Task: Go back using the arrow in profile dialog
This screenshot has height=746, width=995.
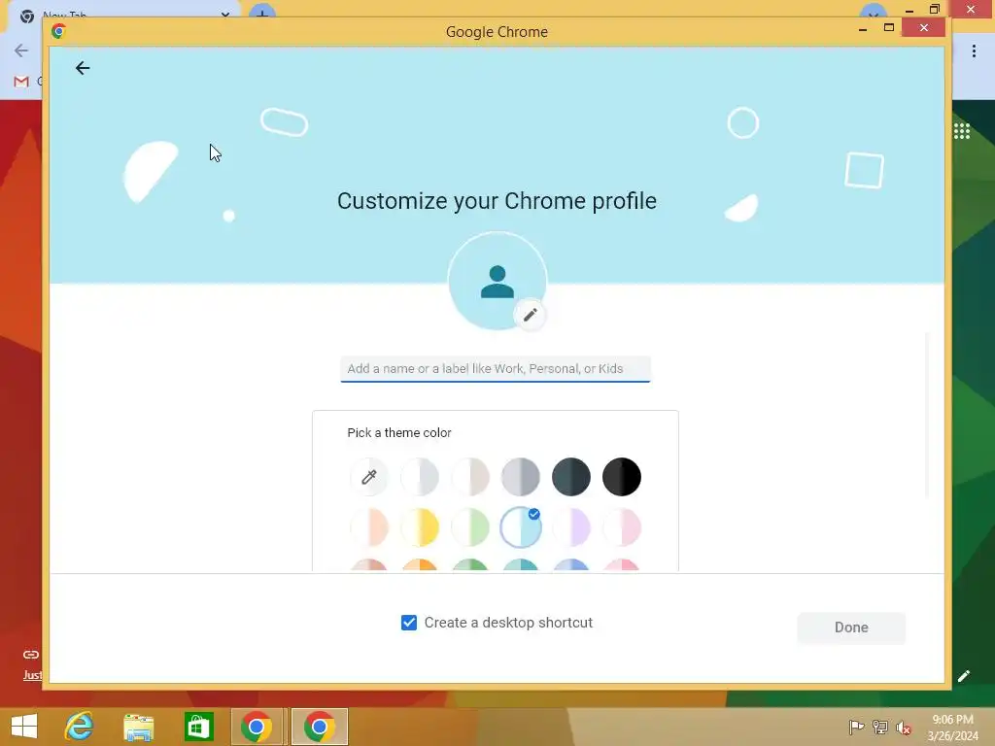Action: 83,68
